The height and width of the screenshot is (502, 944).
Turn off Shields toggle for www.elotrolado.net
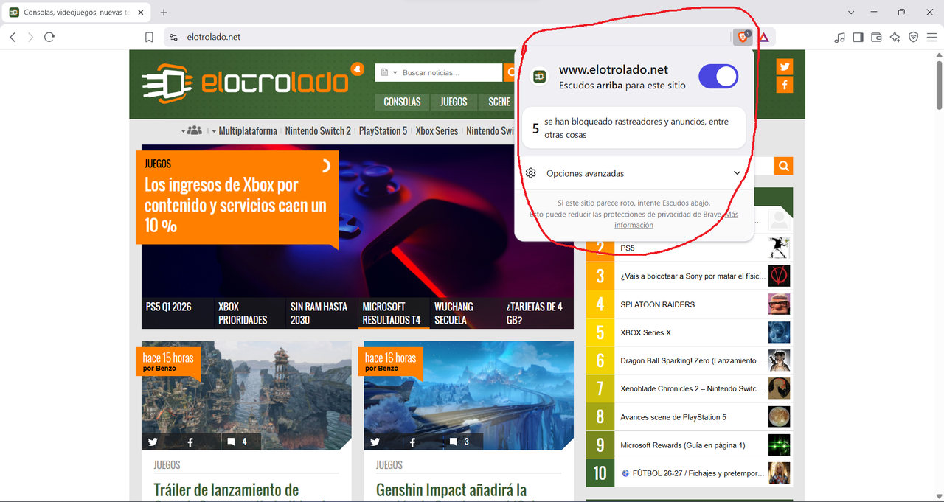coord(718,76)
